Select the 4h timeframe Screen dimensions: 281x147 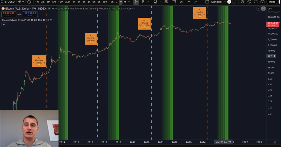pos(89,2)
